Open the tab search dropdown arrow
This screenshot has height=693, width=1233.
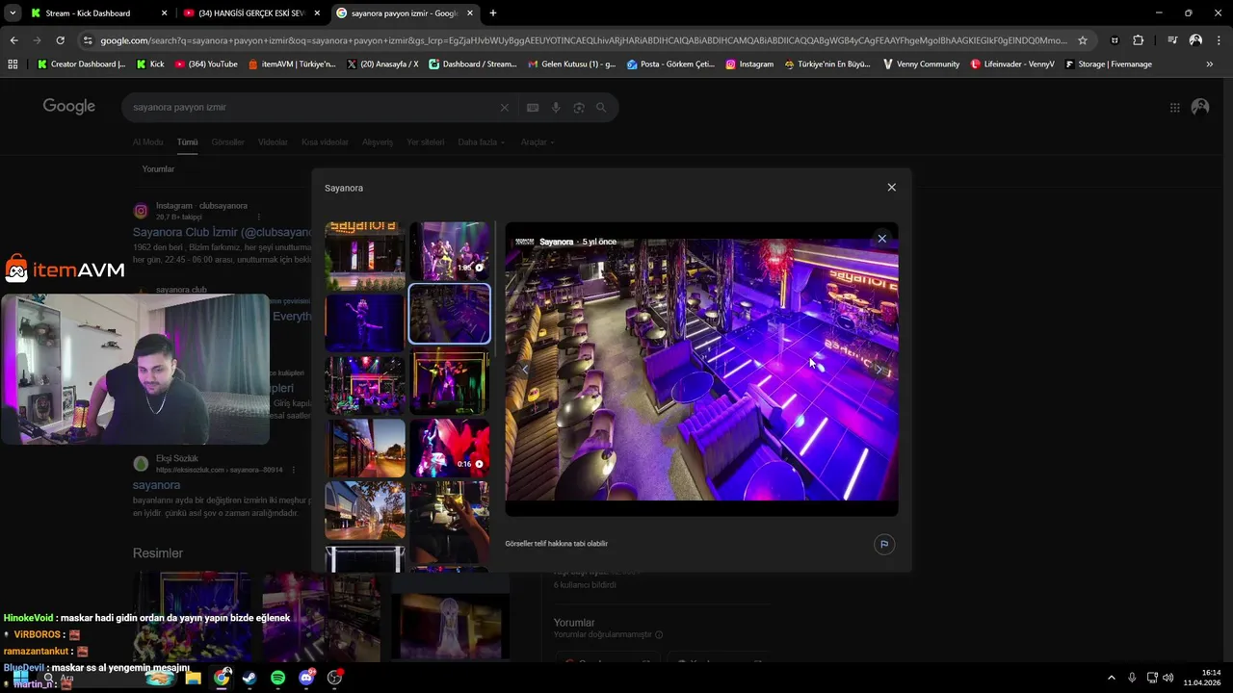(13, 13)
